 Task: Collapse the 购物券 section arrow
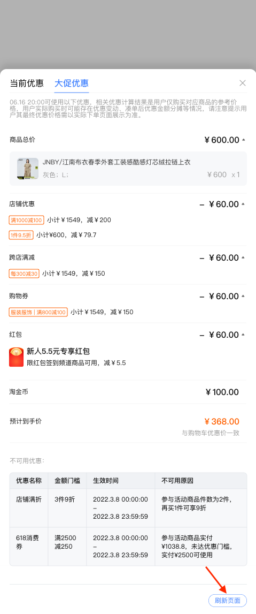click(244, 296)
